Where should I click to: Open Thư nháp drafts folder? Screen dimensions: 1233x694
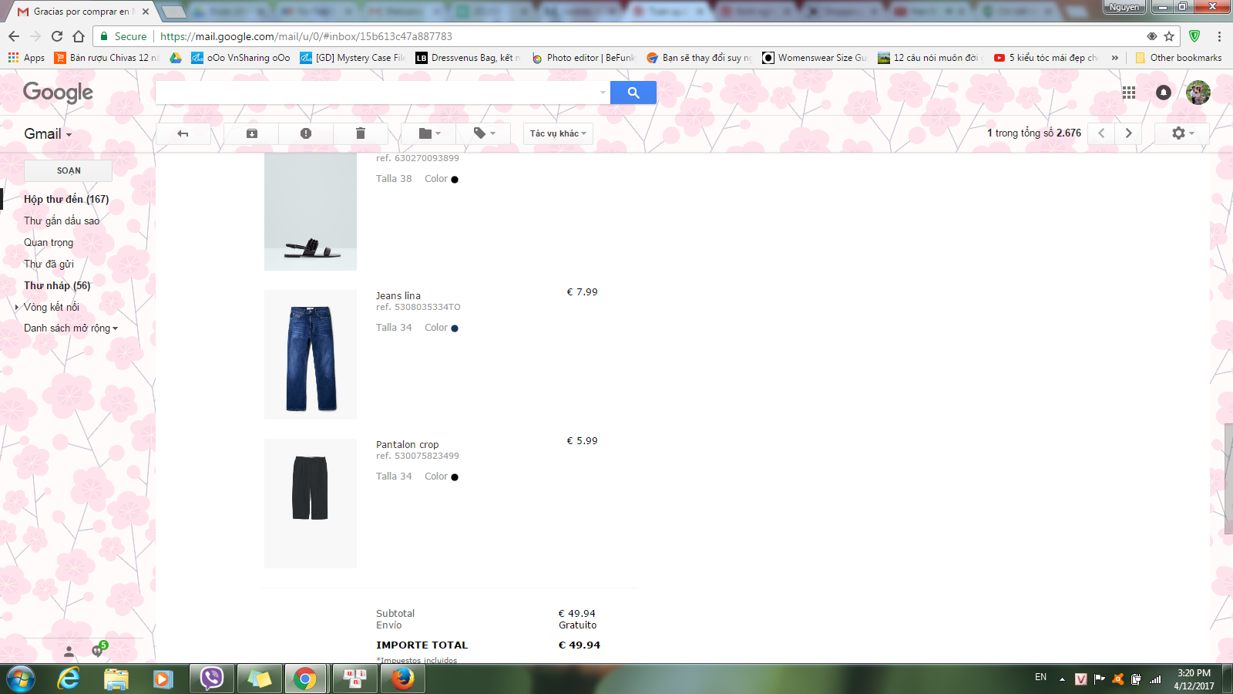tap(56, 285)
